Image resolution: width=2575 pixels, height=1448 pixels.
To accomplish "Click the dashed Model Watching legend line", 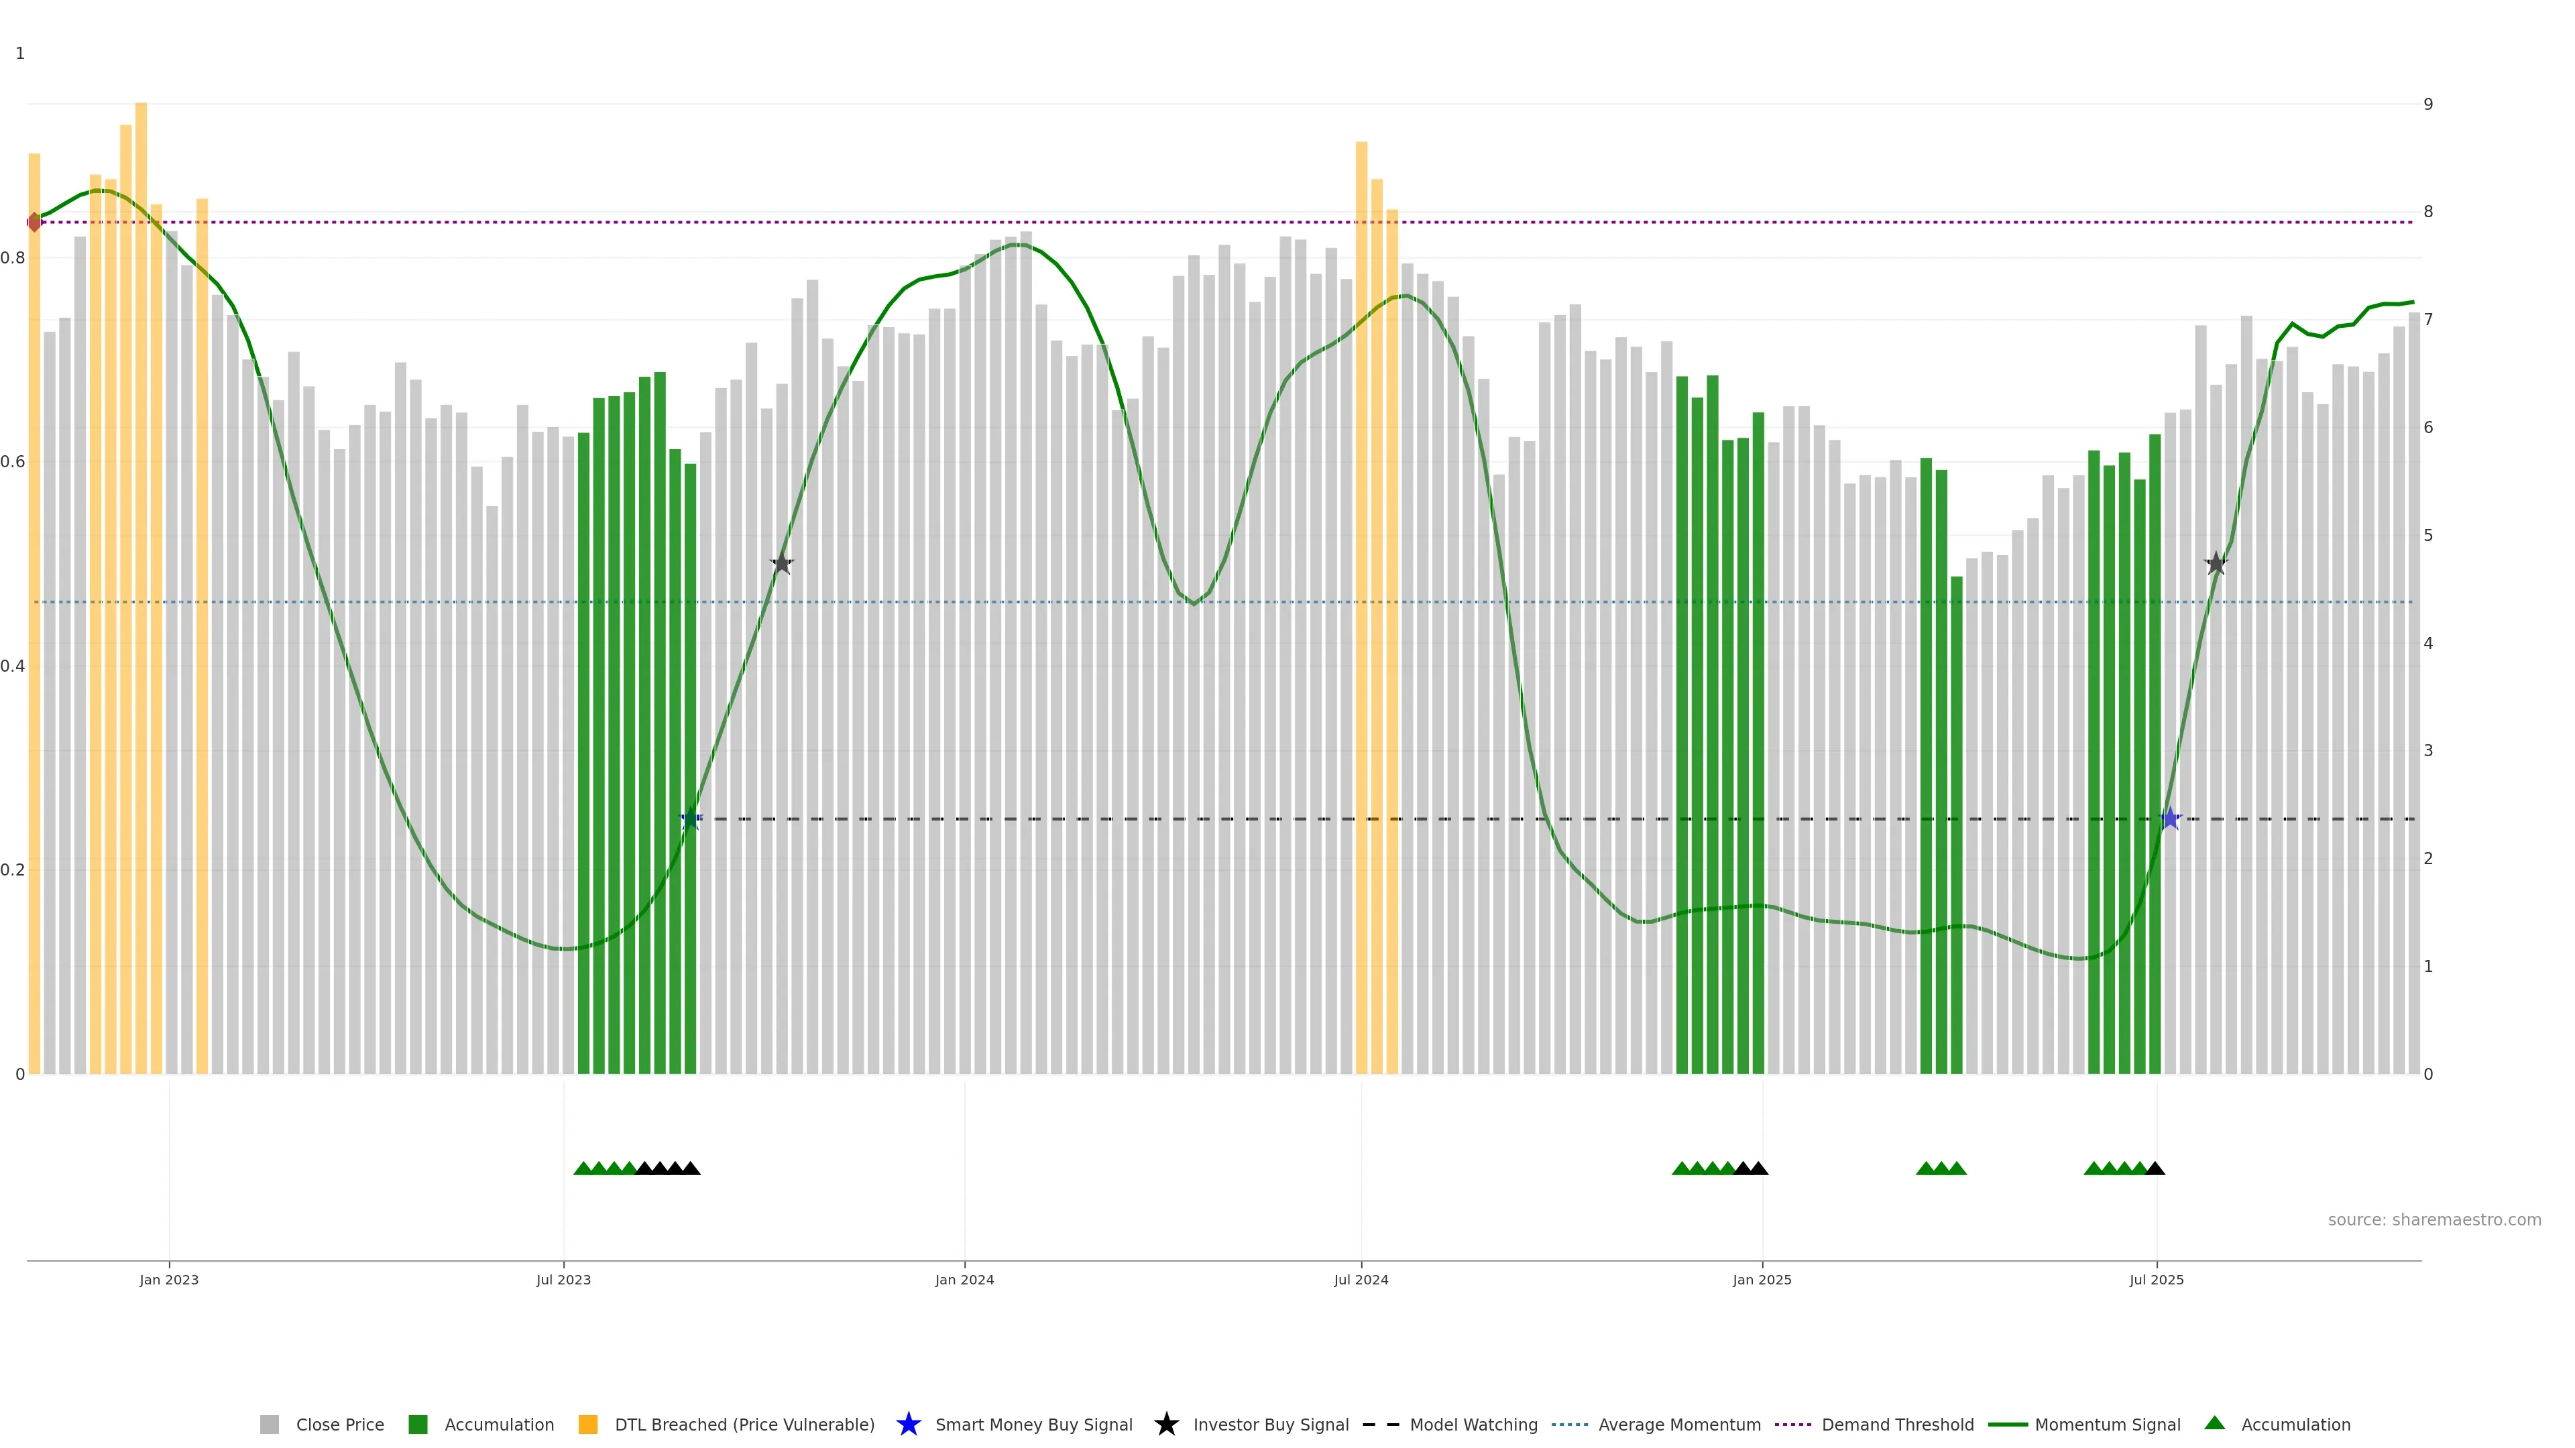I will click(x=1381, y=1424).
